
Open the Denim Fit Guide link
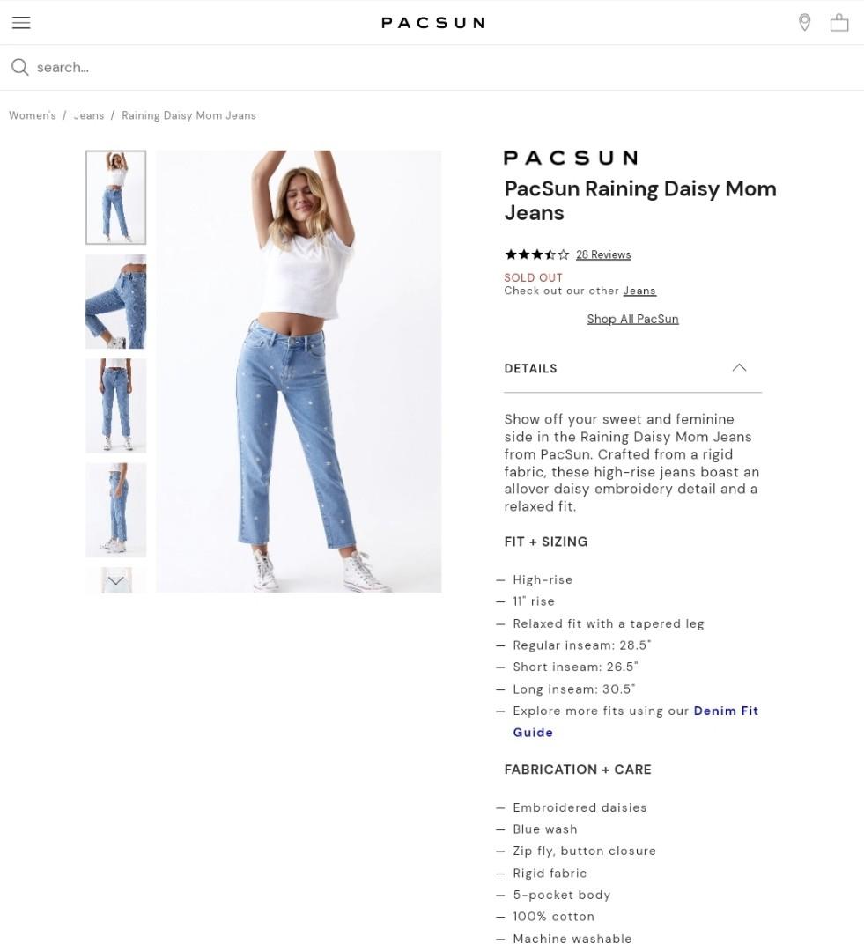tap(635, 721)
